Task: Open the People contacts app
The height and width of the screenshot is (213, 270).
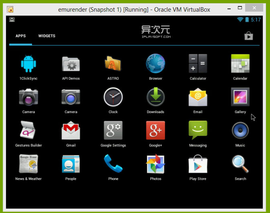Action: tap(71, 164)
